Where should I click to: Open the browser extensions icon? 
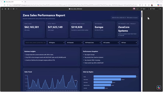point(145,5)
